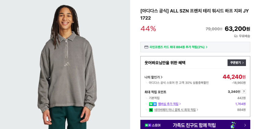Image resolution: width=260 pixels, height=129 pixels.
Task: Expand the 멤버십 추가 적립 chevron
Action: pos(180,104)
